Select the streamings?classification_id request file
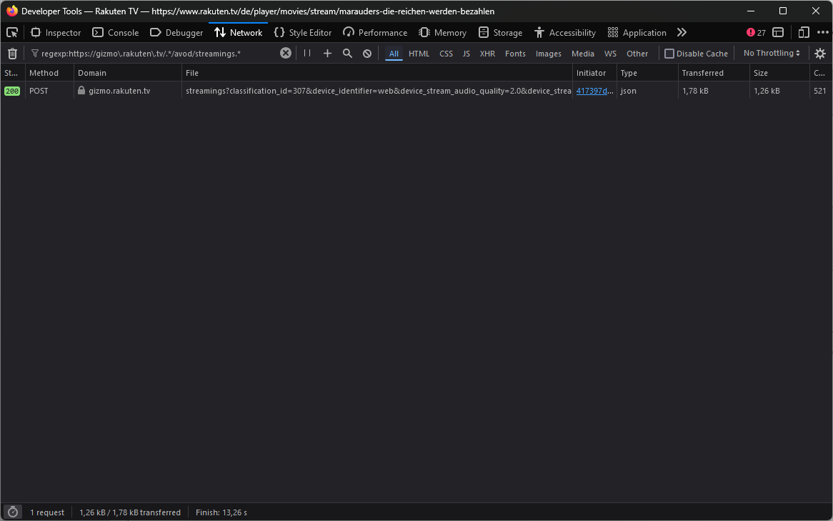The image size is (833, 521). click(x=378, y=91)
